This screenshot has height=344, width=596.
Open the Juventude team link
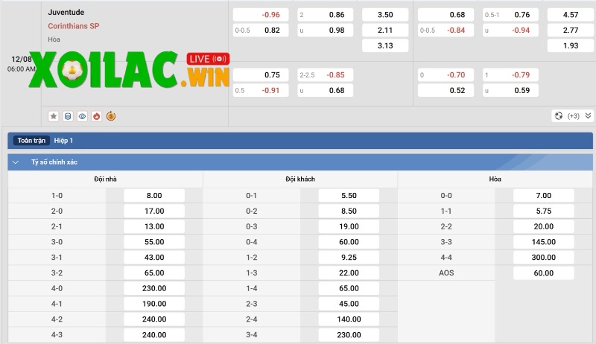(x=66, y=13)
